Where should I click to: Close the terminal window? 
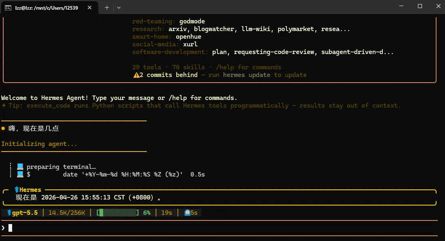tap(438, 6)
